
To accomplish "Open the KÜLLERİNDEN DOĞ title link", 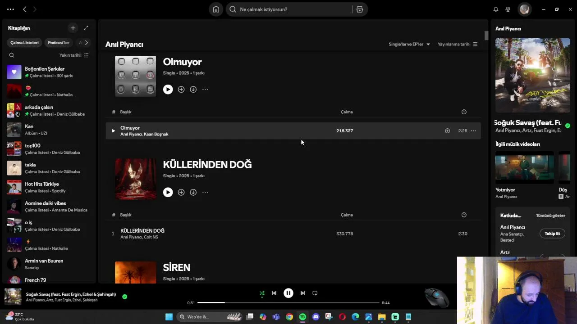I will [x=207, y=165].
